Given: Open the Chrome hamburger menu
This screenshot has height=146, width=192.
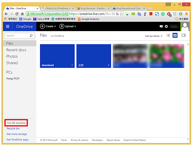Looking at the screenshot, I should (x=186, y=14).
